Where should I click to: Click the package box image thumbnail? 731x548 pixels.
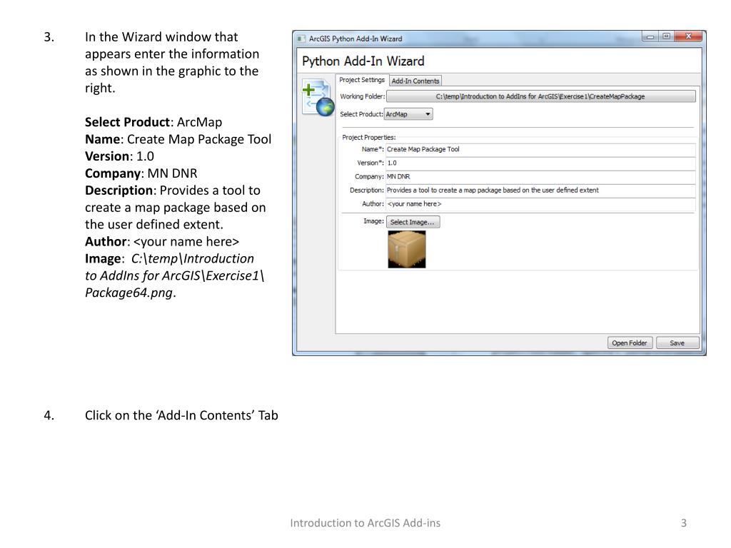coord(406,250)
